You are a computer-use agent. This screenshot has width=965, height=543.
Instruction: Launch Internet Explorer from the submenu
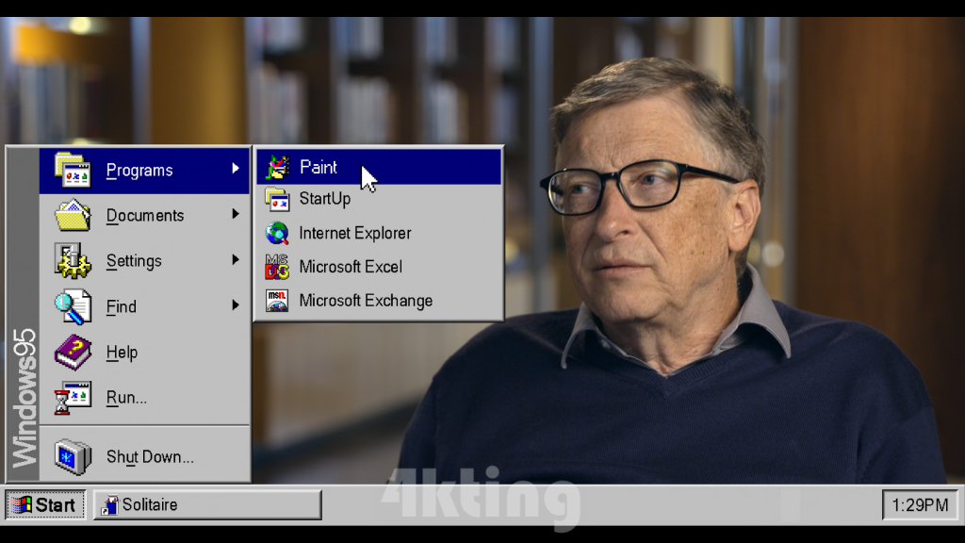click(379, 234)
